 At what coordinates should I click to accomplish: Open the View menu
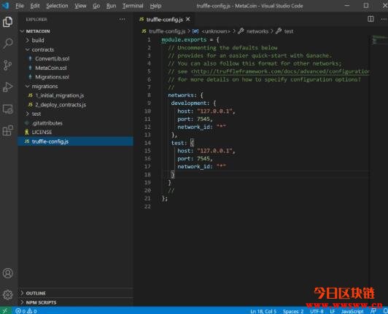pos(80,6)
